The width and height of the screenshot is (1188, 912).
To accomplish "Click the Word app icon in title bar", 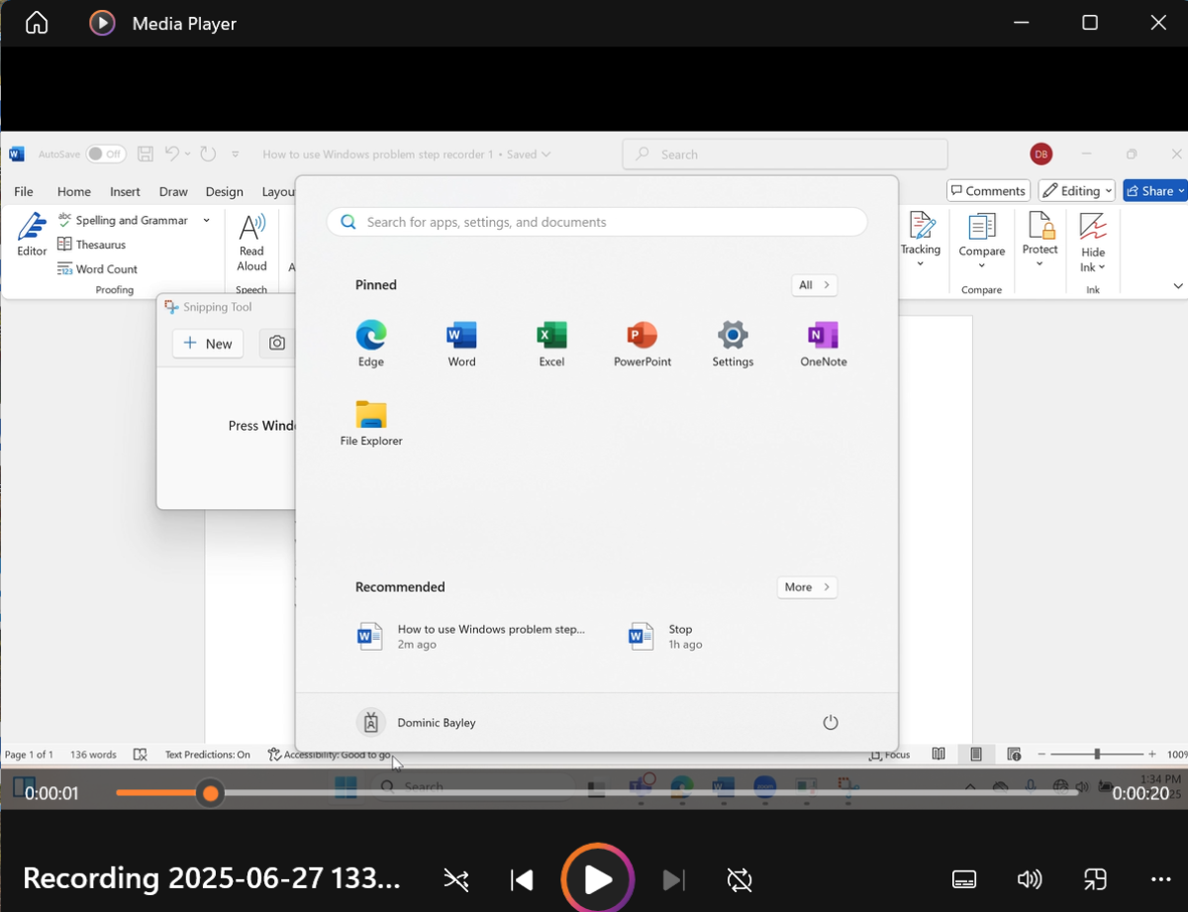I will pos(17,154).
